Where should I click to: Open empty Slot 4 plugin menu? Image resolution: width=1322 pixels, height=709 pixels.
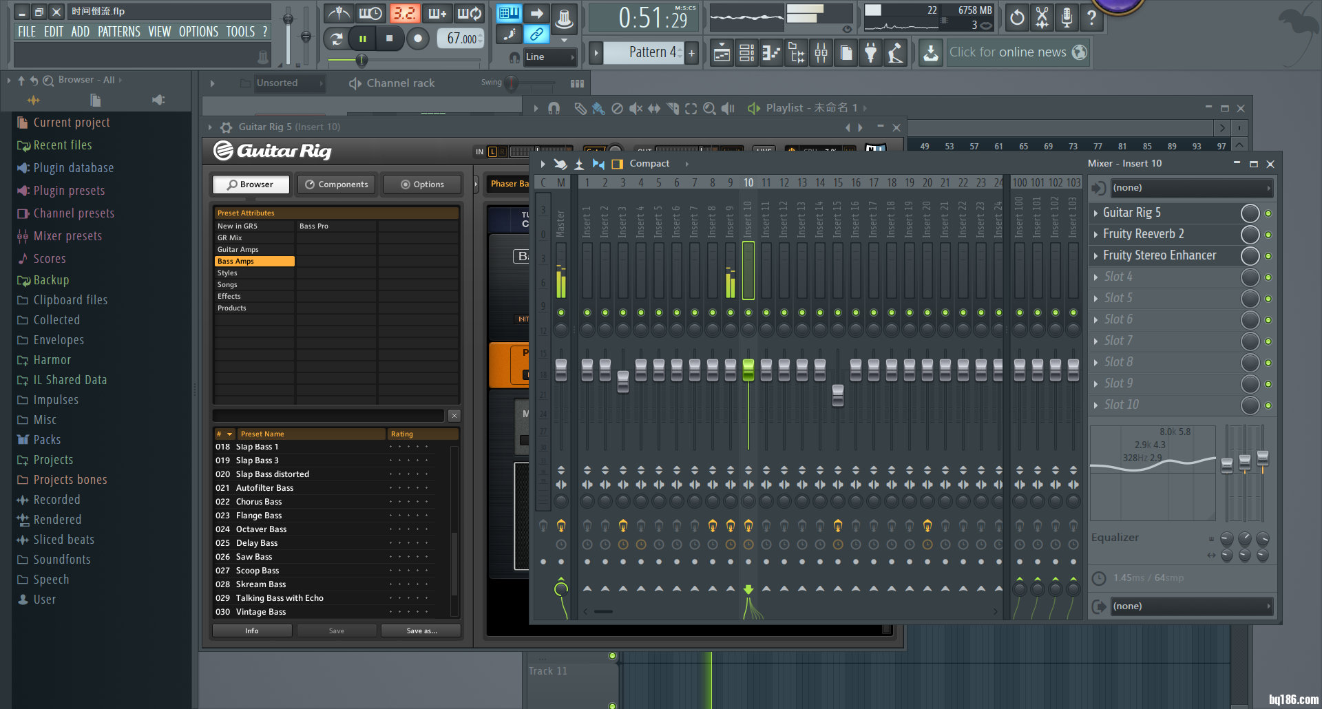[1095, 277]
